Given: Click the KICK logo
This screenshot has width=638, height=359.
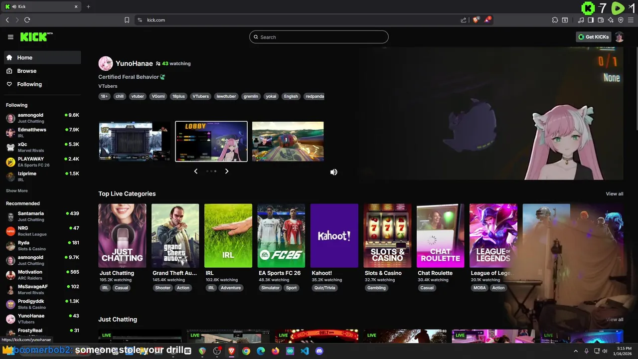Looking at the screenshot, I should pos(36,37).
